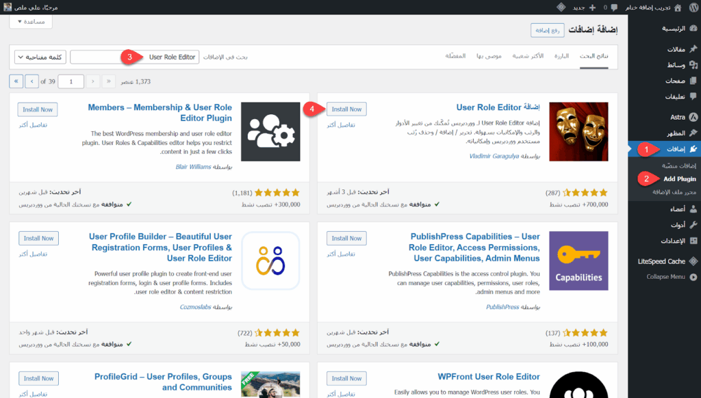The height and width of the screenshot is (398, 701).
Task: Expand the مساعدة help dropdown
Action: [31, 21]
